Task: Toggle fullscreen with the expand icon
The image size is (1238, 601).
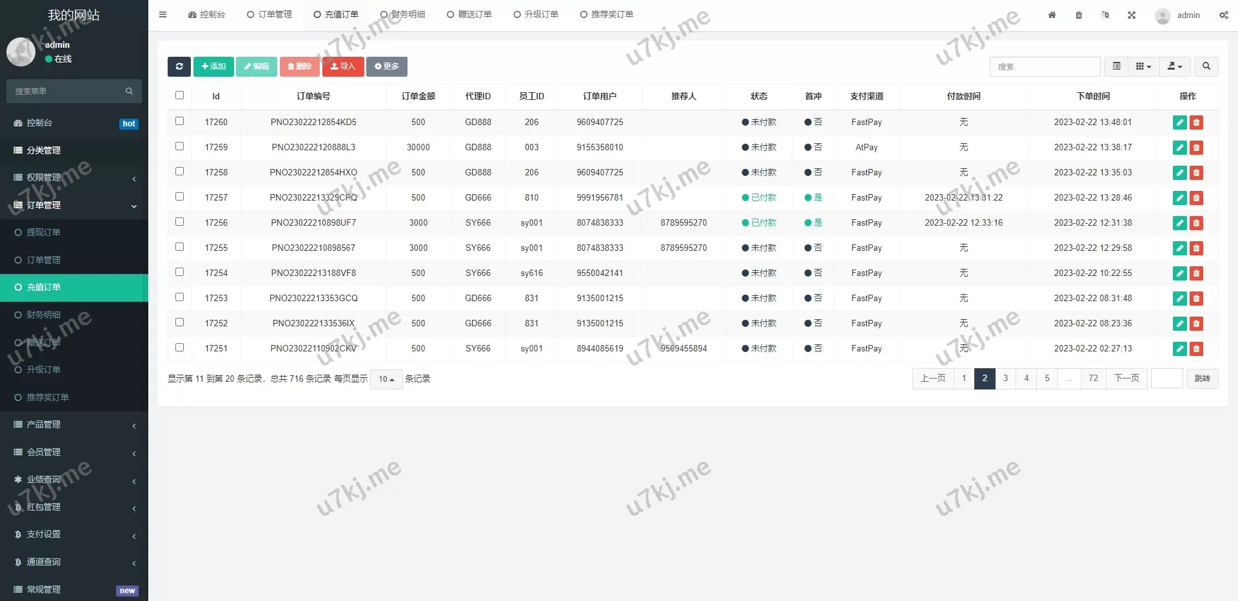Action: tap(1132, 15)
